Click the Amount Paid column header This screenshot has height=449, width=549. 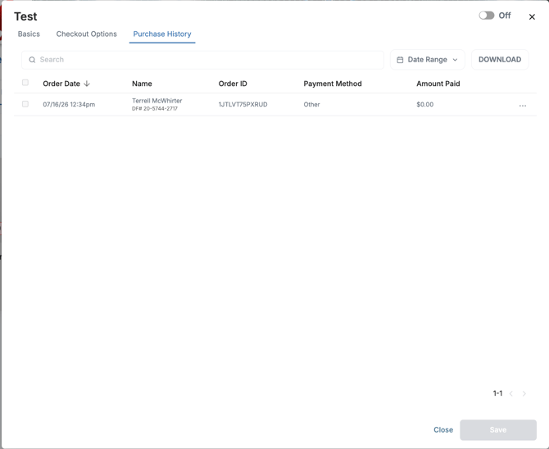[x=438, y=84]
